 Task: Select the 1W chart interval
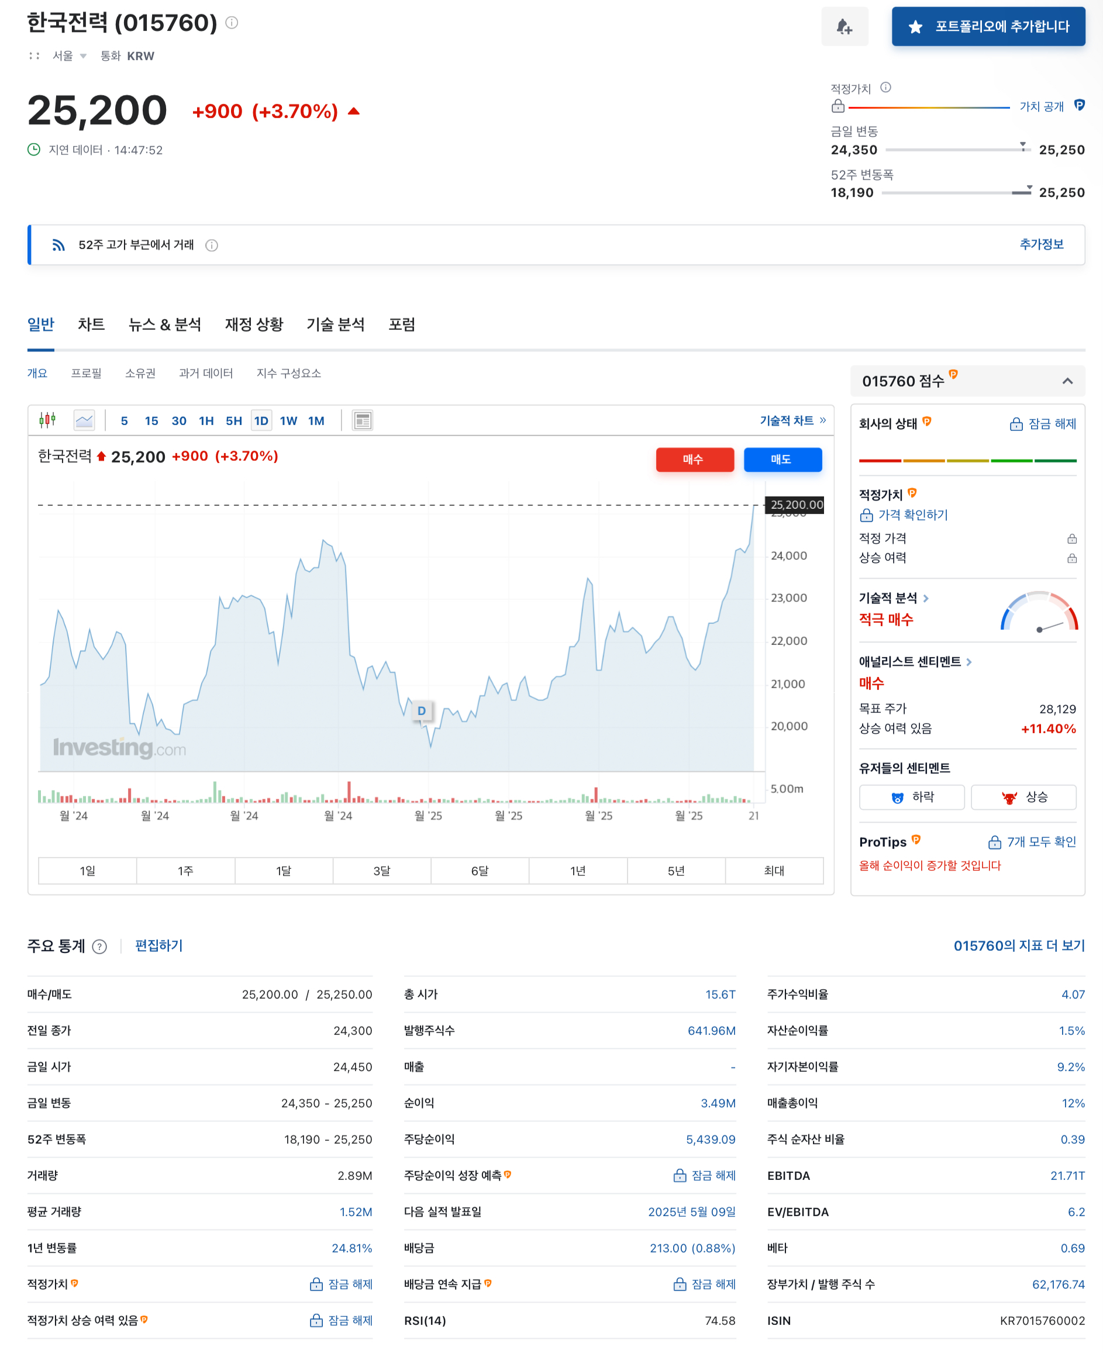point(288,421)
